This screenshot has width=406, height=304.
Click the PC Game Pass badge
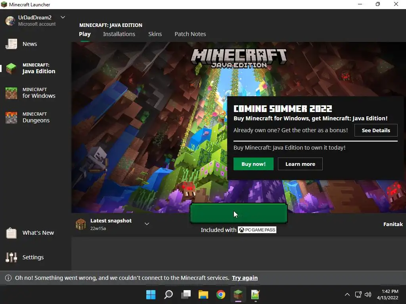[x=257, y=230]
